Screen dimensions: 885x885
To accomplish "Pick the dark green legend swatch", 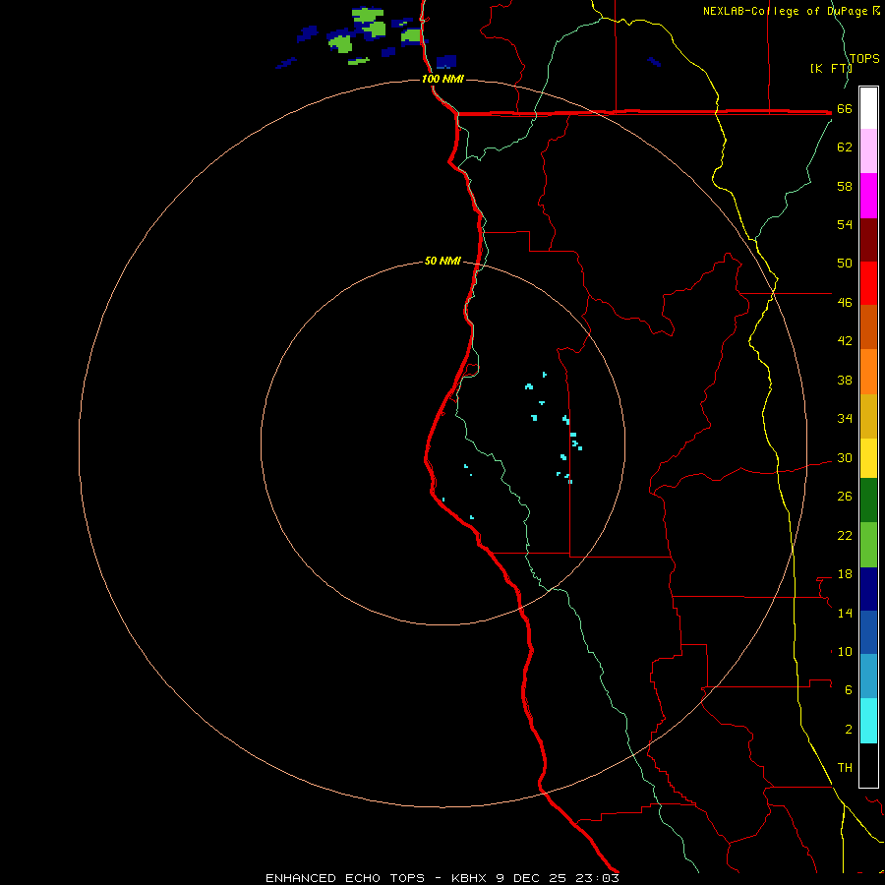I will pyautogui.click(x=868, y=501).
